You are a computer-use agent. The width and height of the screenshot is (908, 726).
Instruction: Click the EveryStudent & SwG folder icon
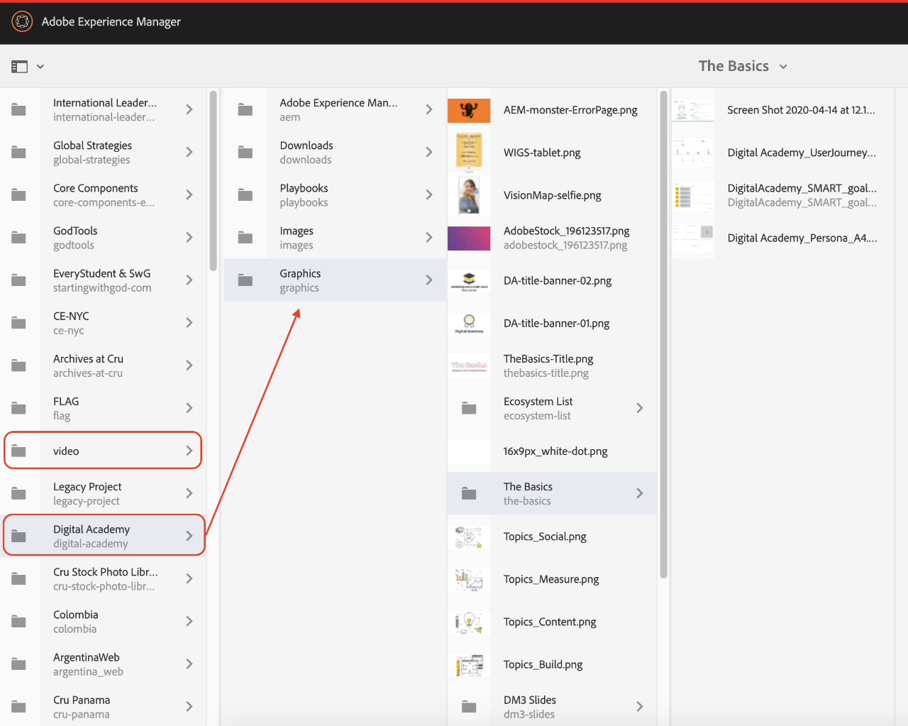pyautogui.click(x=19, y=280)
